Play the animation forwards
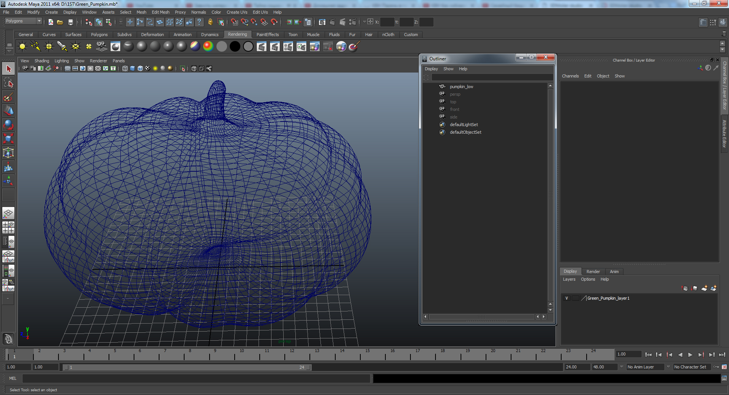The width and height of the screenshot is (729, 395). [x=690, y=355]
